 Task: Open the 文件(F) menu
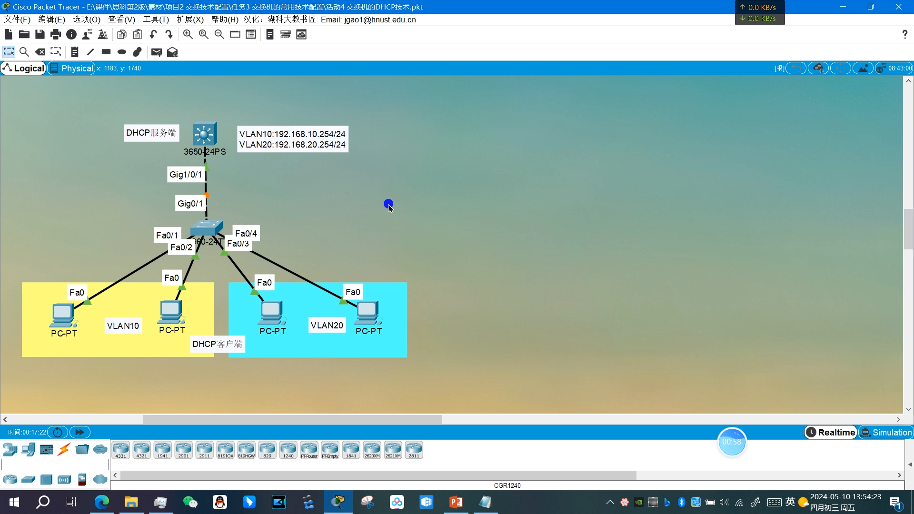point(17,20)
